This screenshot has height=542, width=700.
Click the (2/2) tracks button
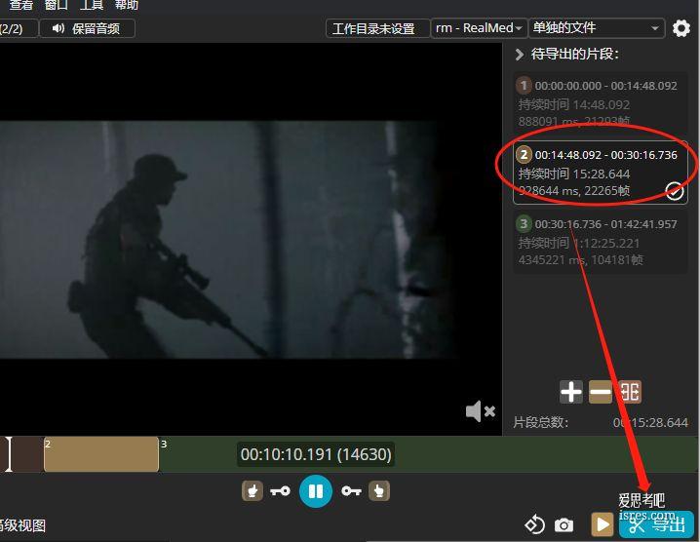pyautogui.click(x=17, y=28)
